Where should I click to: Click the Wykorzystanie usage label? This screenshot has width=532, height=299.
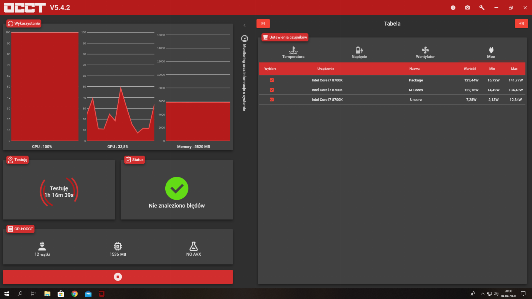click(x=24, y=23)
